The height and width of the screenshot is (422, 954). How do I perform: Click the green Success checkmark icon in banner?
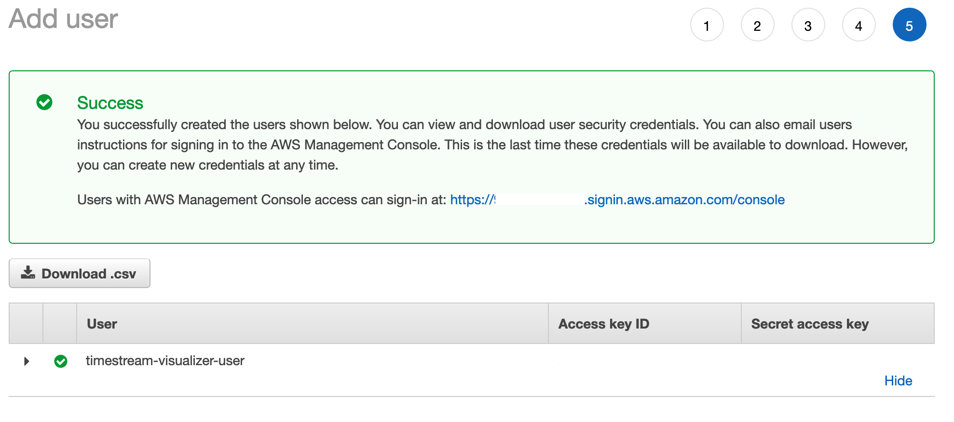click(44, 102)
